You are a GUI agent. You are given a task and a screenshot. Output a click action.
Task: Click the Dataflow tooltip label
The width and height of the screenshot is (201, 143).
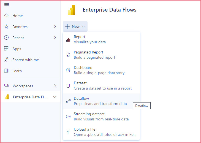pyautogui.click(x=142, y=106)
